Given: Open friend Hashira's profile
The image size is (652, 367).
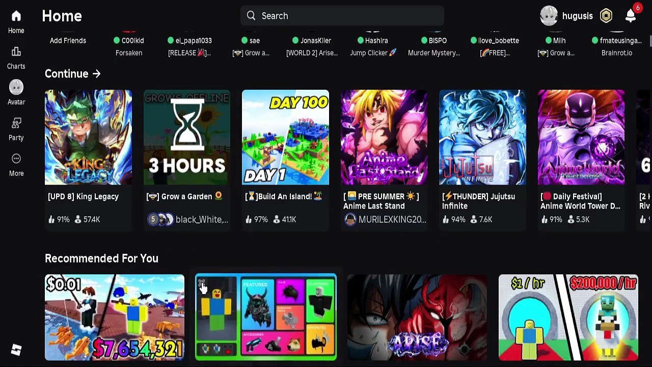Looking at the screenshot, I should pyautogui.click(x=373, y=40).
